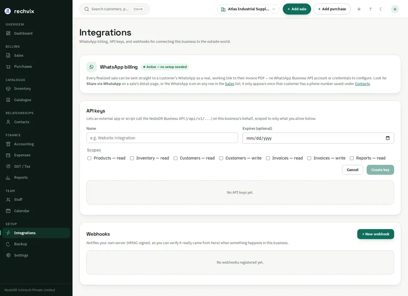Focus the API key Name field
Image resolution: width=408 pixels, height=296 pixels.
[x=162, y=138]
